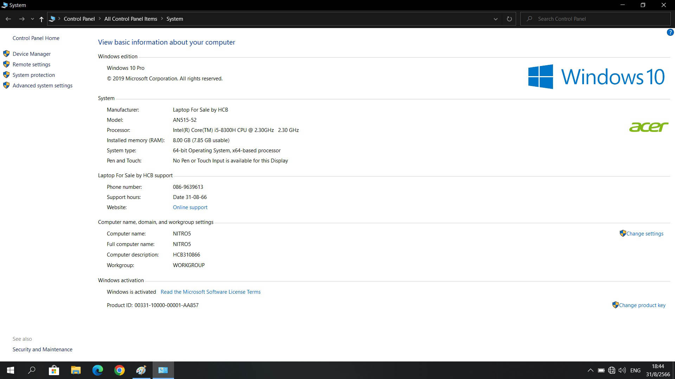Click the shield icon beside Device Manager
675x379 pixels.
pyautogui.click(x=6, y=54)
